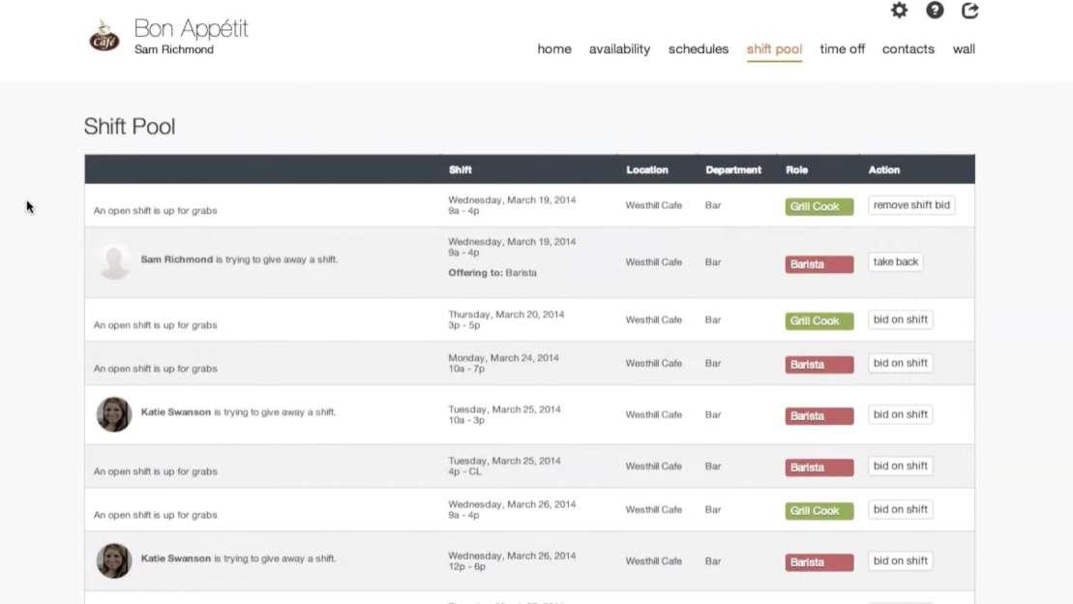Open the time off tab
Screen dimensions: 1073x604
pyautogui.click(x=842, y=49)
